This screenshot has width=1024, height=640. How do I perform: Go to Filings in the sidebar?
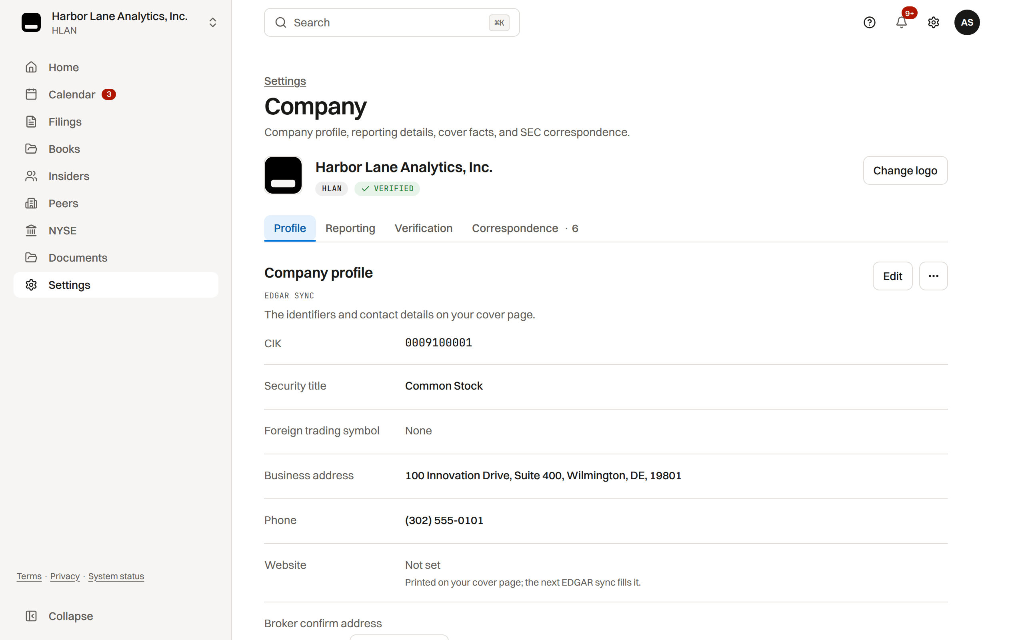pos(116,122)
